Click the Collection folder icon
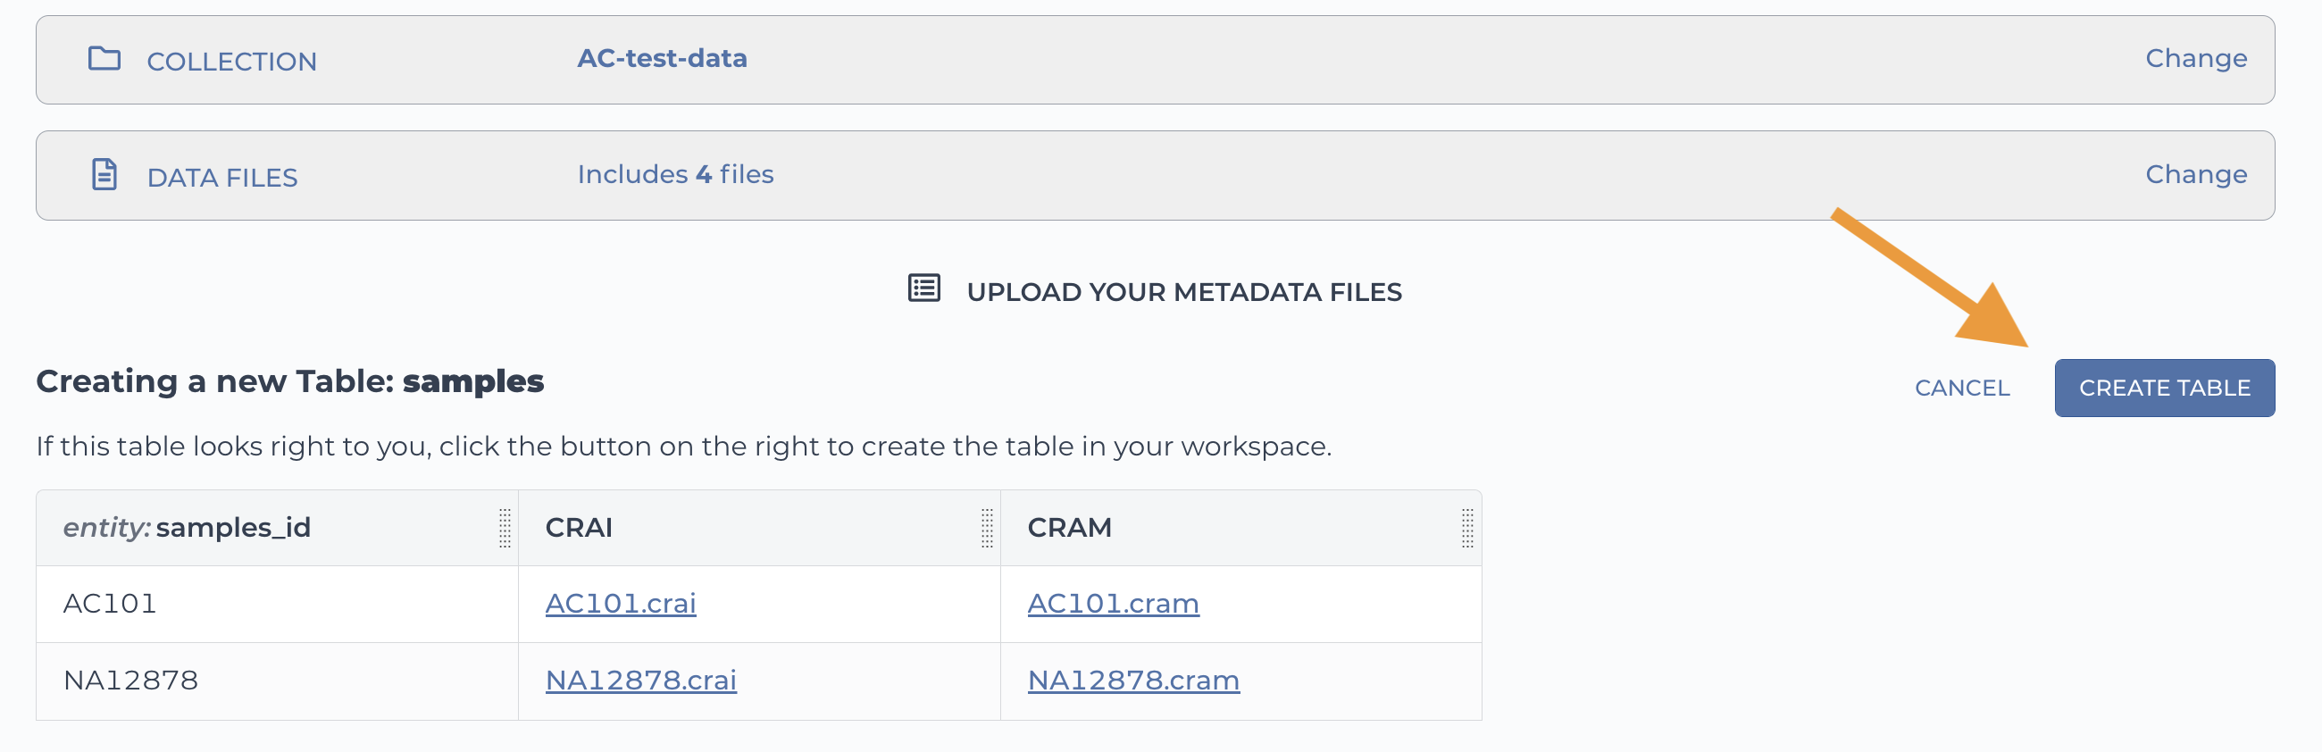Image resolution: width=2322 pixels, height=752 pixels. (x=104, y=59)
